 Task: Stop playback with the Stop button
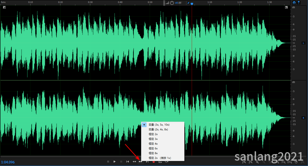point(108,162)
